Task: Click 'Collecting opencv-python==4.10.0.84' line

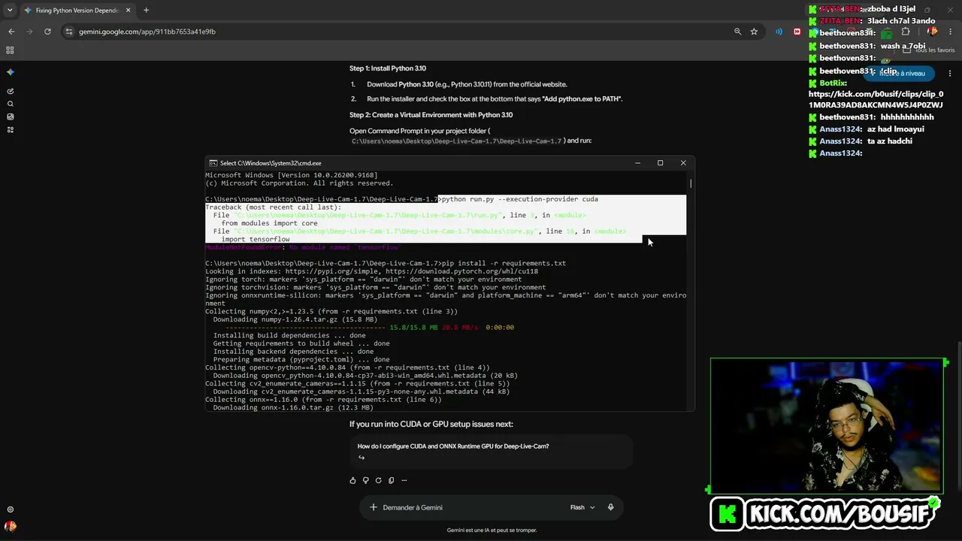Action: coord(347,367)
